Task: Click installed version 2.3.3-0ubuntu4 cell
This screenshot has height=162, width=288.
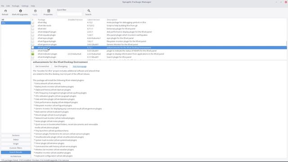Action: pyautogui.click(x=74, y=54)
